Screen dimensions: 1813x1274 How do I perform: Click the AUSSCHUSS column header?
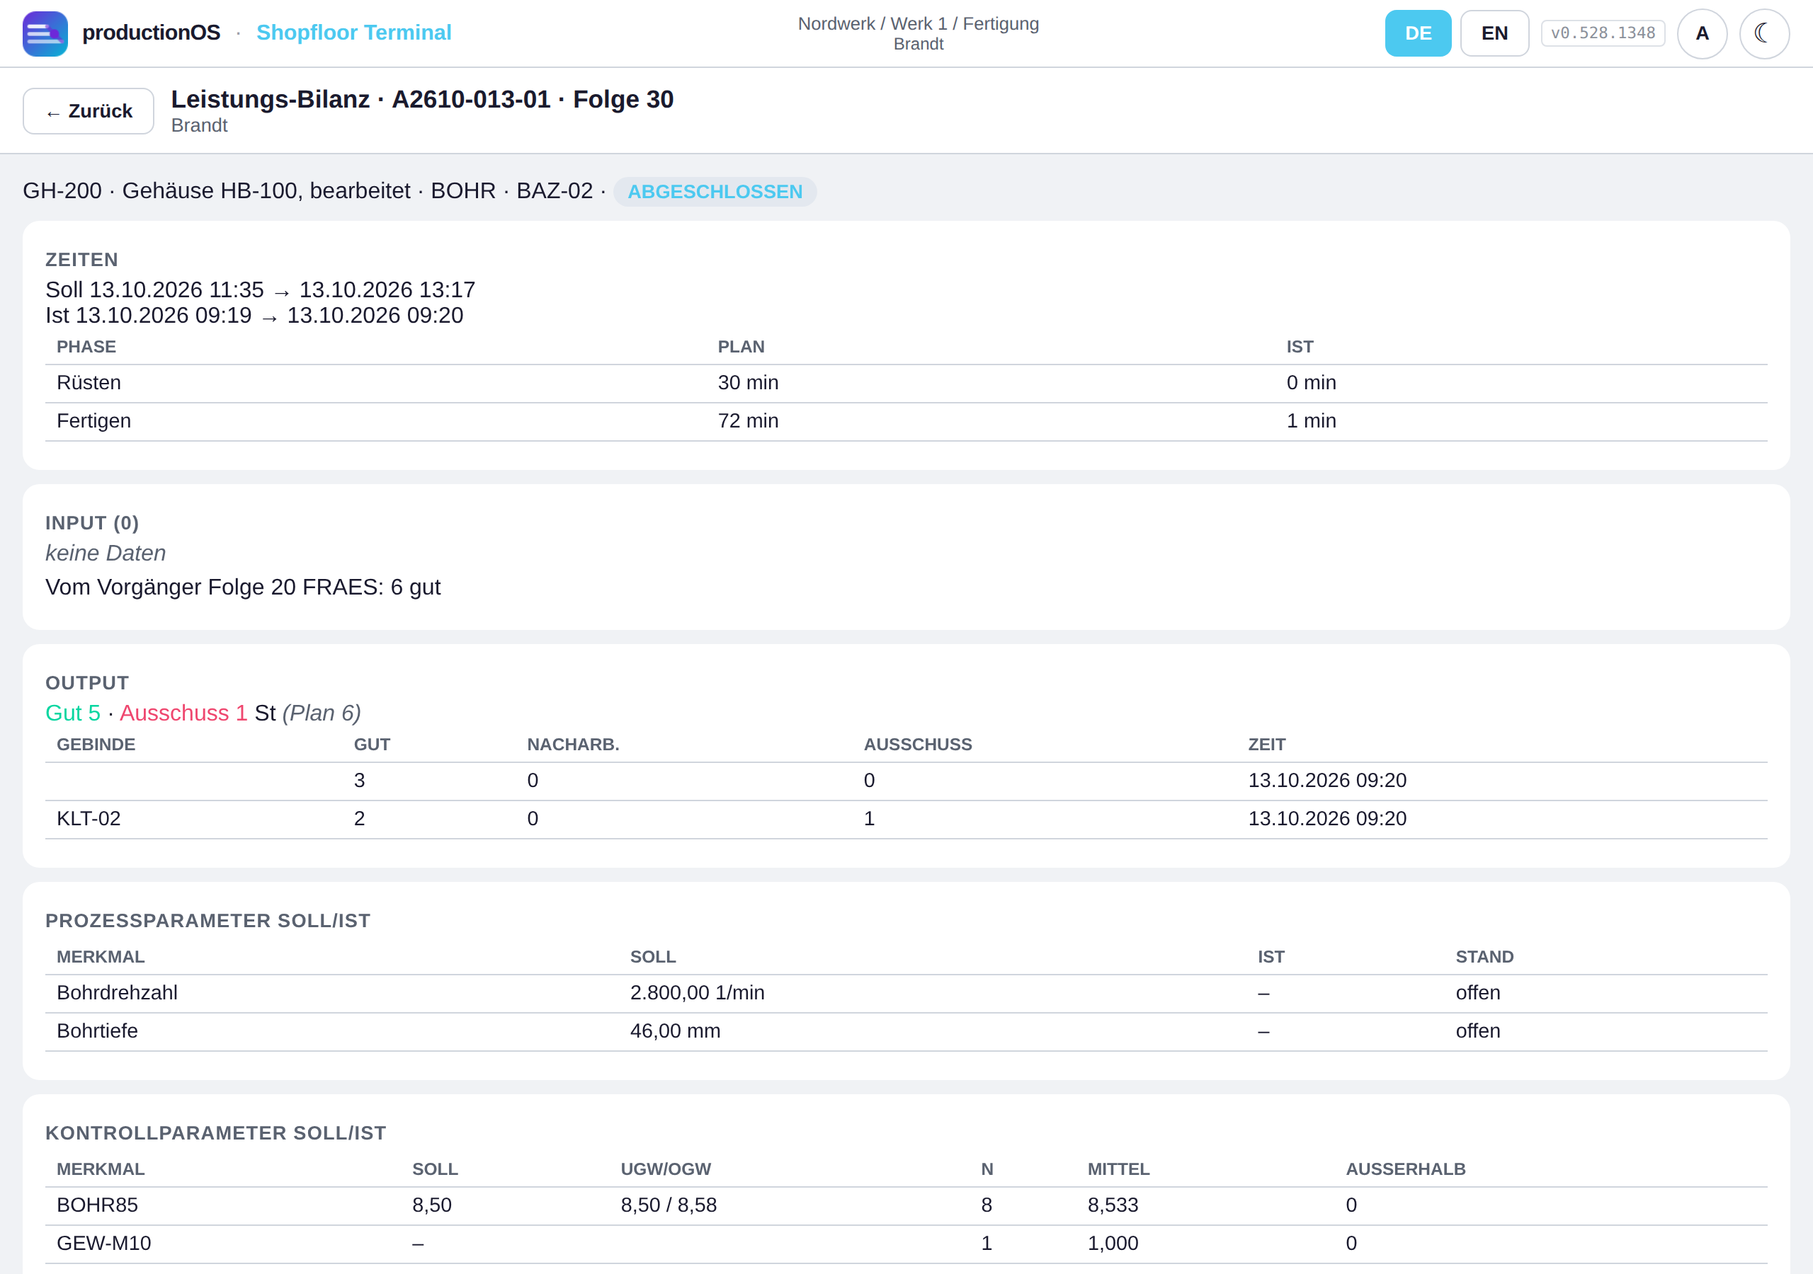click(918, 745)
